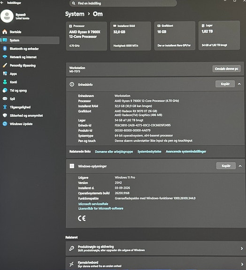Open Windows Update via sync icon
246x270 pixels.
tap(5, 124)
